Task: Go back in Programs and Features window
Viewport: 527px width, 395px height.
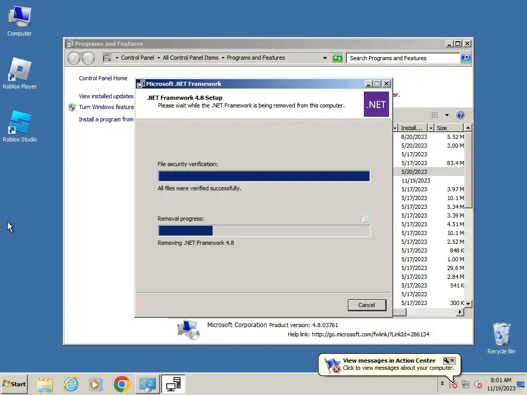Action: point(74,58)
